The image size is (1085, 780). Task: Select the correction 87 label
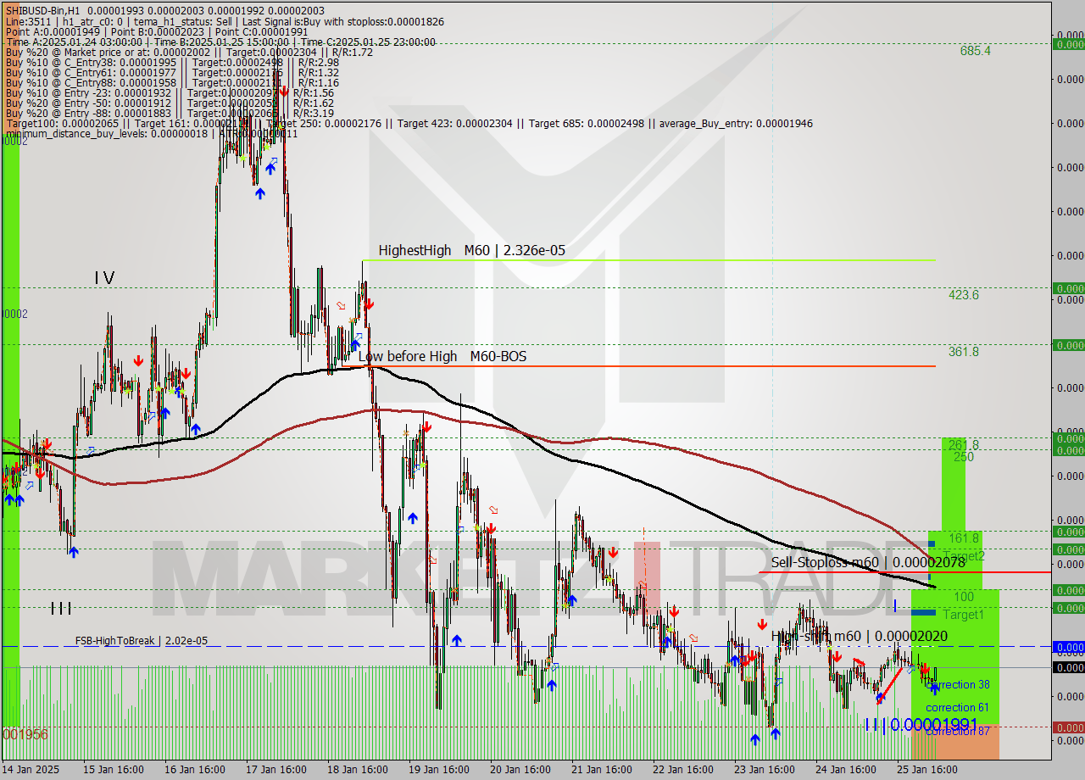click(957, 731)
